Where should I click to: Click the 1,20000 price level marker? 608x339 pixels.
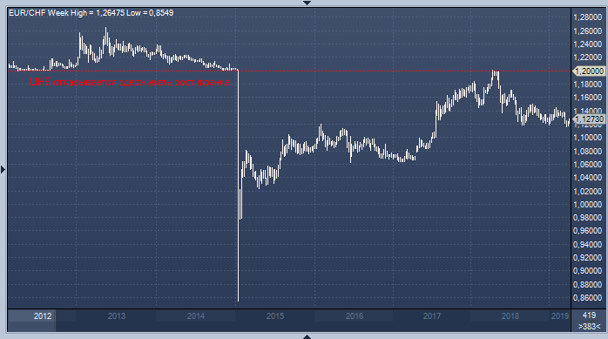589,71
